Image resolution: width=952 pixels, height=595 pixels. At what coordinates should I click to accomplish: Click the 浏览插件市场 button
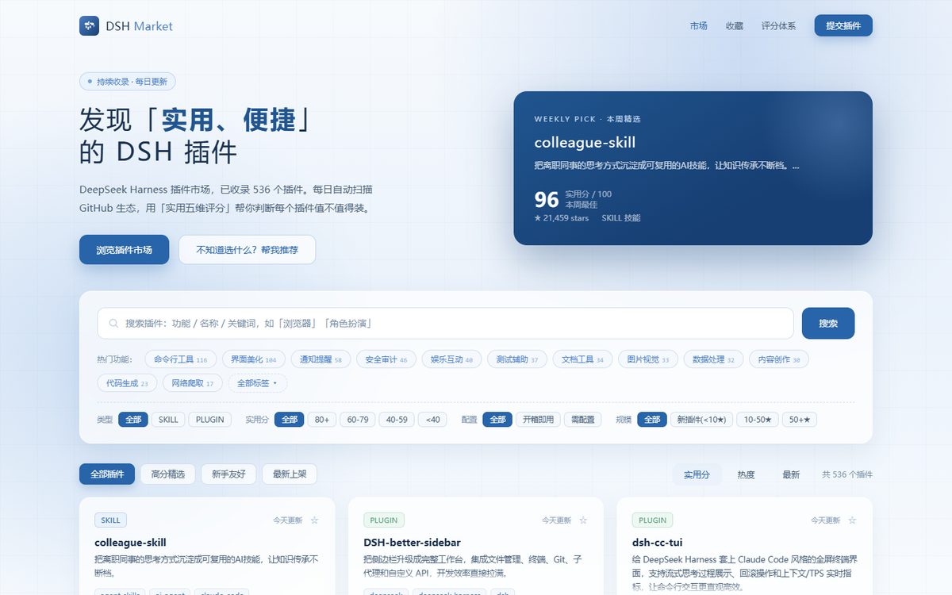pyautogui.click(x=124, y=250)
